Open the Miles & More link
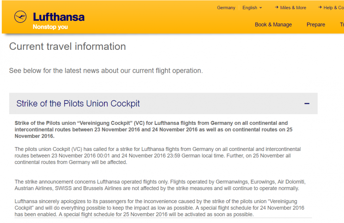This screenshot has width=344, height=223. (x=293, y=8)
